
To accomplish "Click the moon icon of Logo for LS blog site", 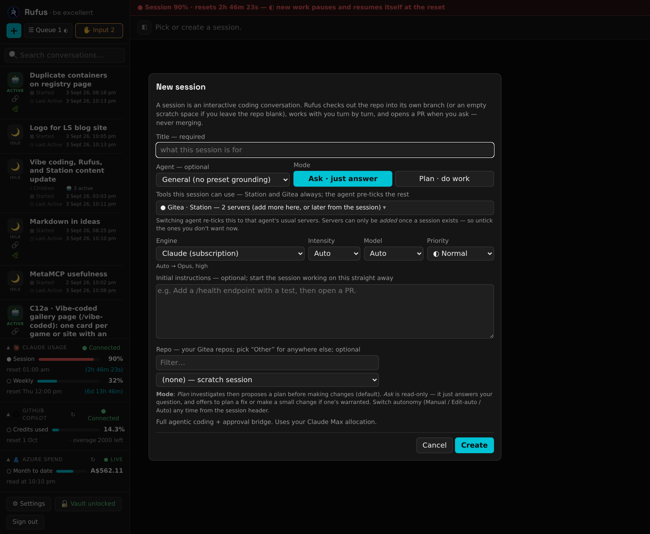I will point(15,132).
